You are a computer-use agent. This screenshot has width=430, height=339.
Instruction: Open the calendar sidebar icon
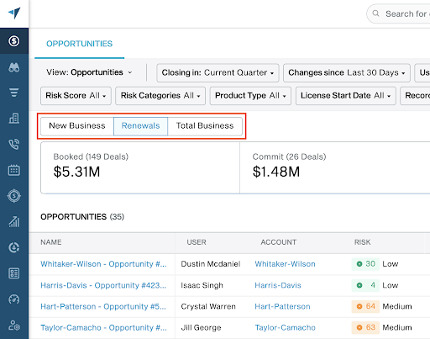14,170
